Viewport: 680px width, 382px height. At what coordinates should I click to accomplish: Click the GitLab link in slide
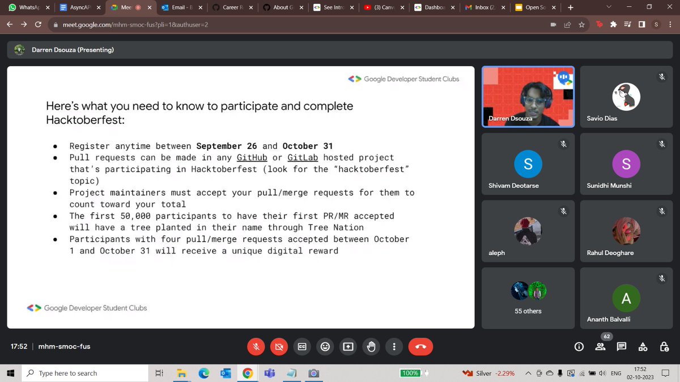[303, 157]
